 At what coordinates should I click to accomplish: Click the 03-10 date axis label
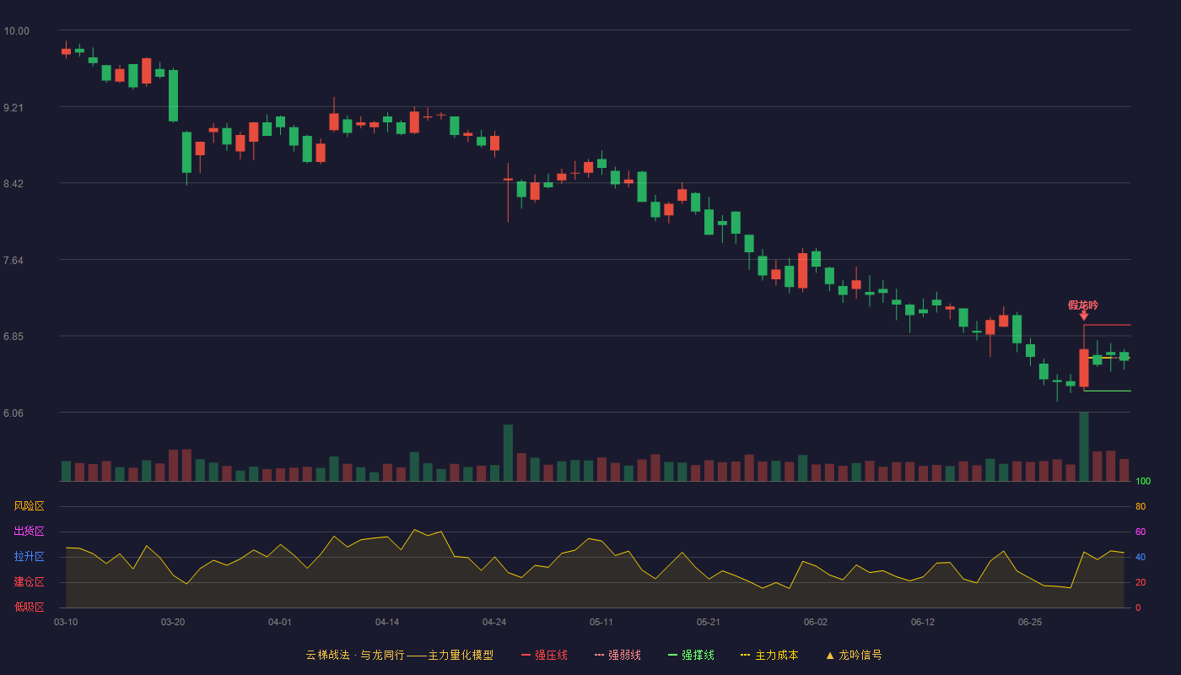point(66,622)
